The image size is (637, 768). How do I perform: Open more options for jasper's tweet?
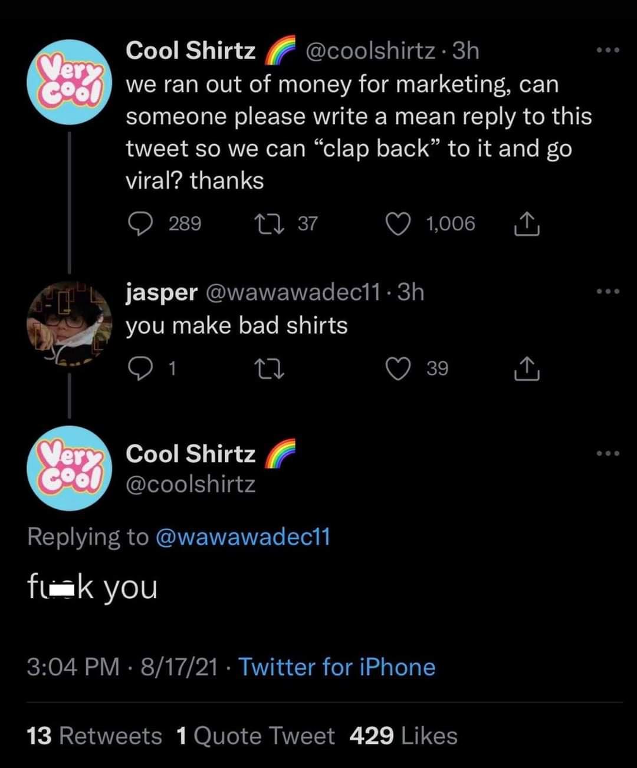point(608,291)
